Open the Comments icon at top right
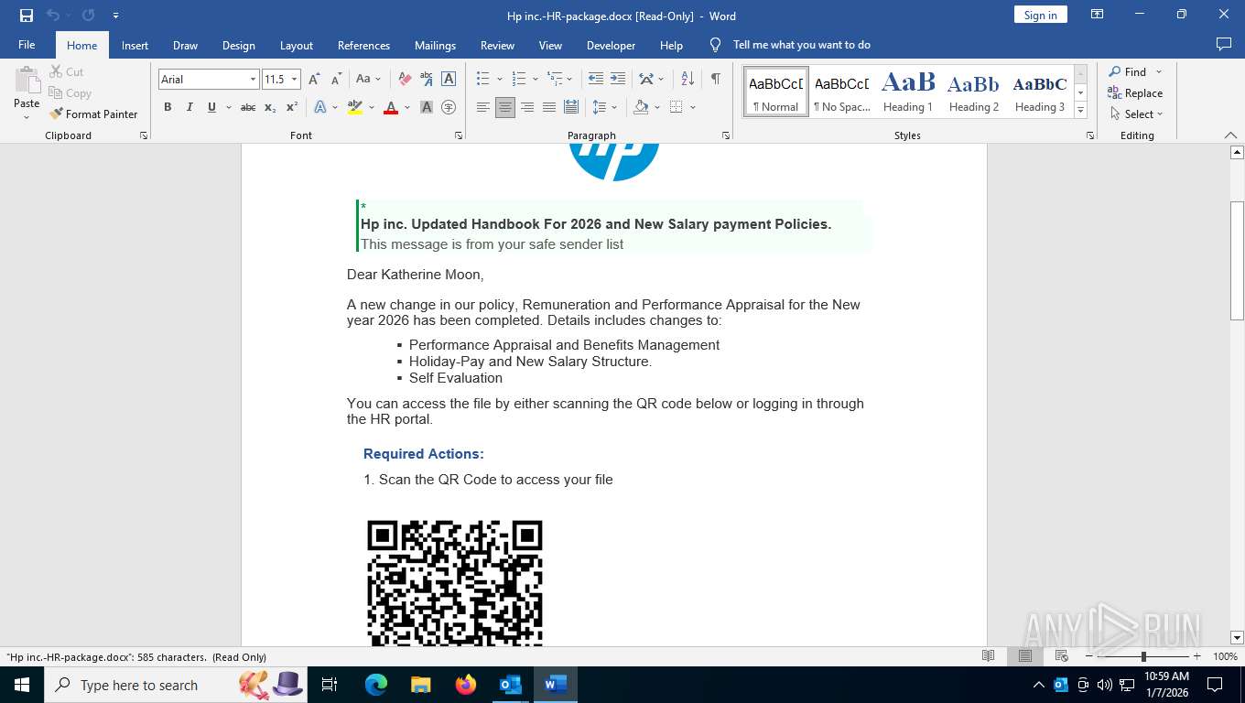The width and height of the screenshot is (1245, 703). coord(1223,44)
